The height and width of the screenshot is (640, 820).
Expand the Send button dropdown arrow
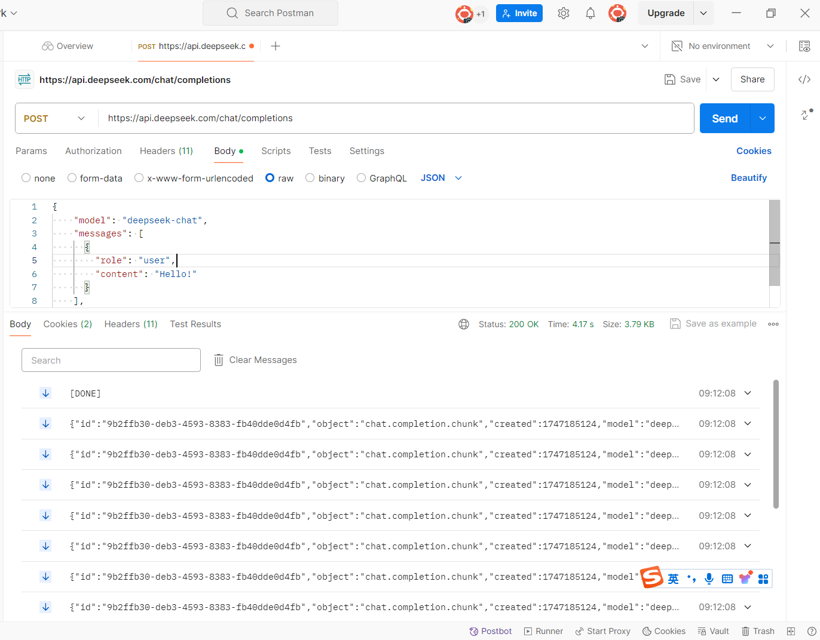pyautogui.click(x=763, y=118)
